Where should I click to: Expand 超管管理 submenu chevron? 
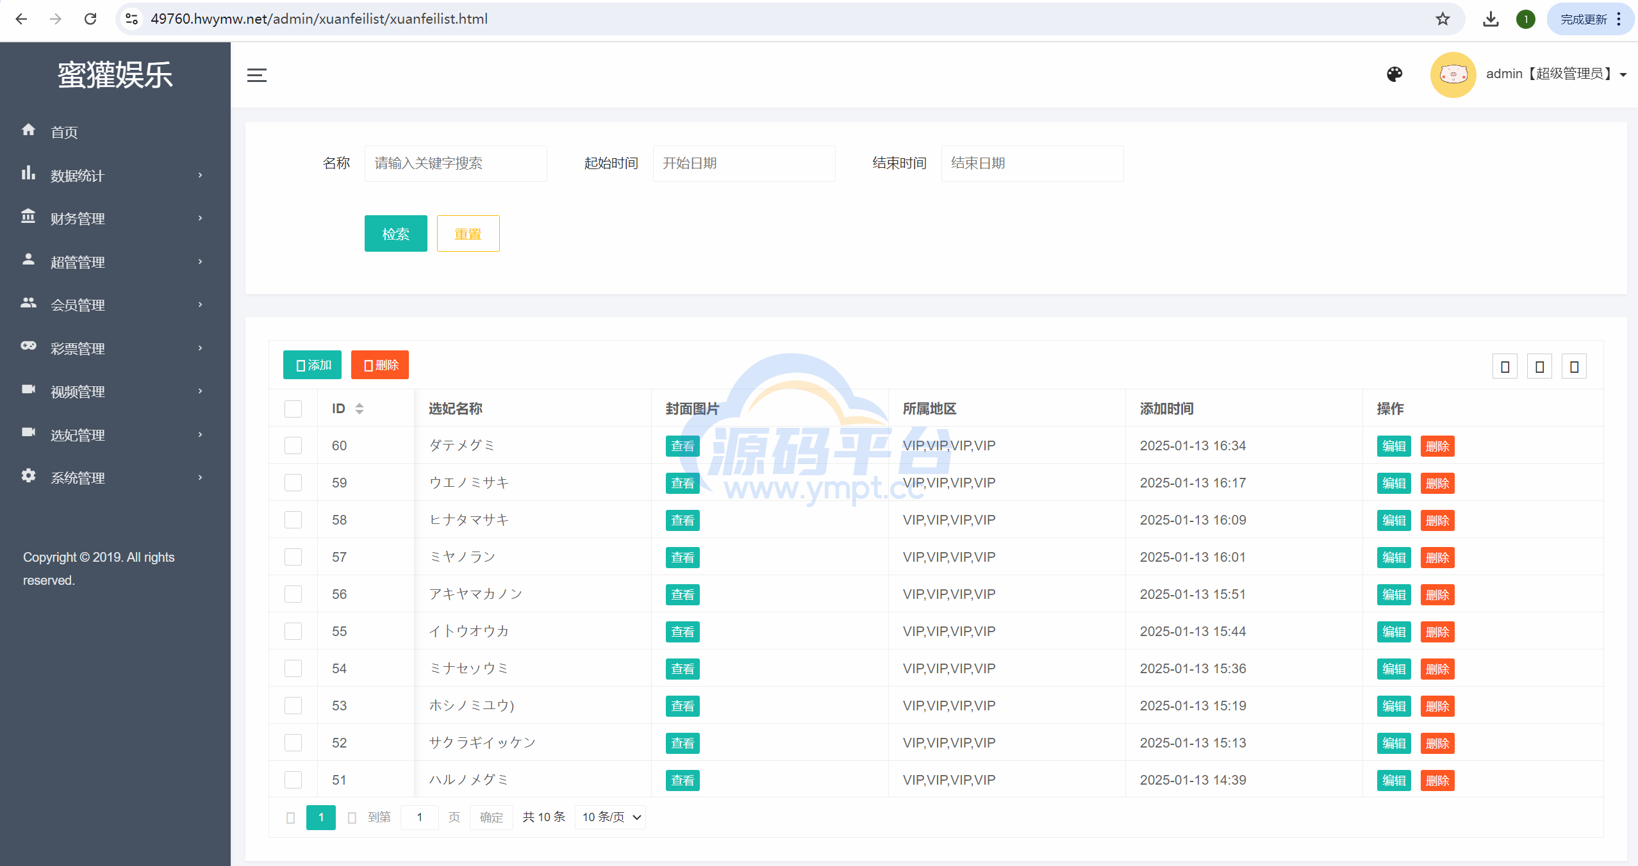(x=201, y=261)
